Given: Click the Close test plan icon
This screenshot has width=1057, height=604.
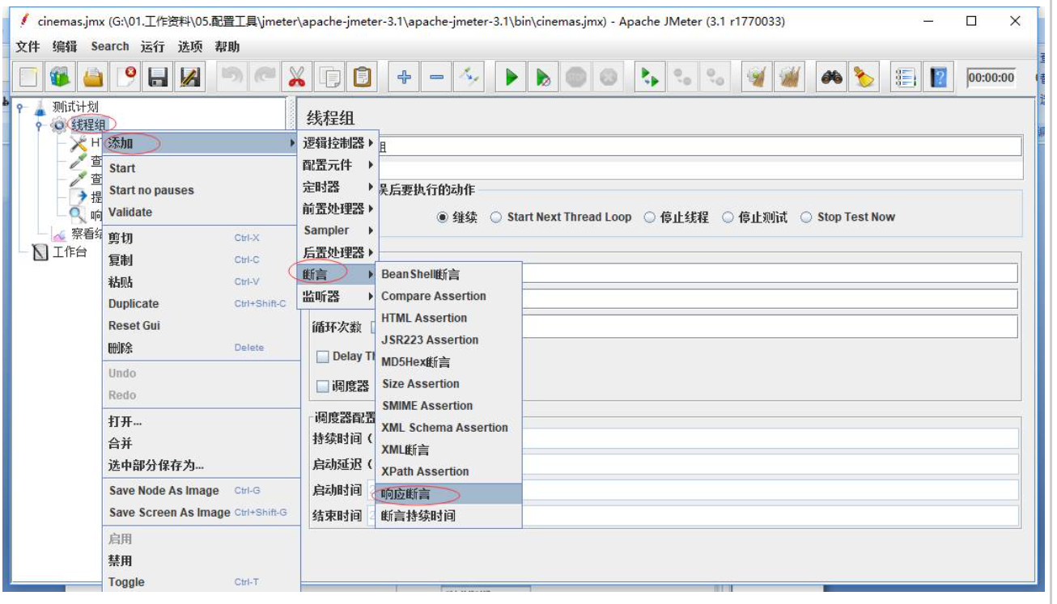Looking at the screenshot, I should click(127, 78).
